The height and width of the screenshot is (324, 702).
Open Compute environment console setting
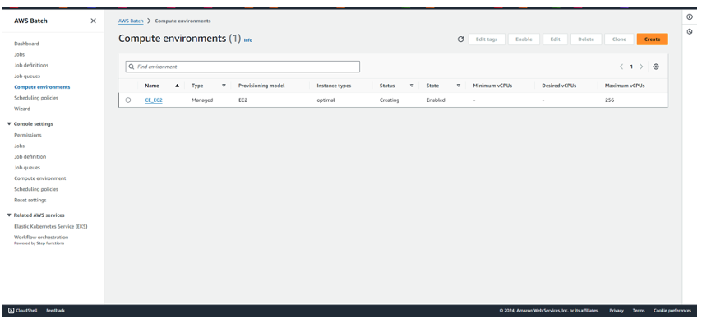click(39, 178)
